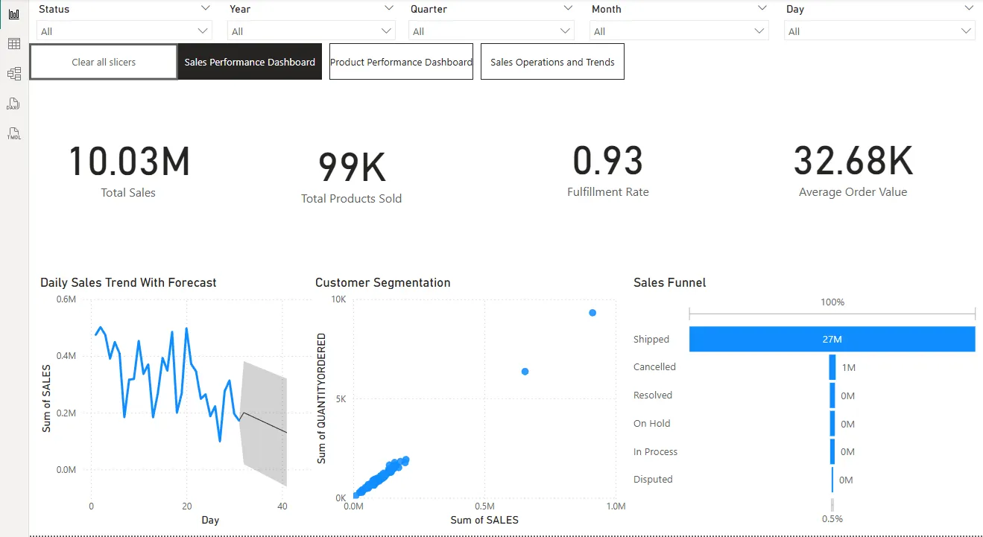Click the Sales Performance Dashboard navigation button
Image resolution: width=983 pixels, height=537 pixels.
pyautogui.click(x=250, y=62)
